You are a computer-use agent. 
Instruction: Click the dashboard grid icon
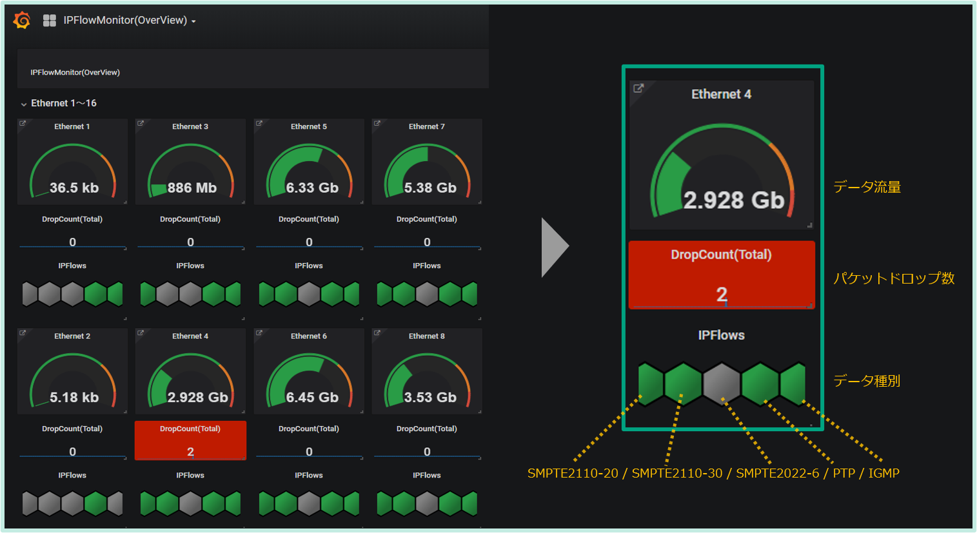50,21
